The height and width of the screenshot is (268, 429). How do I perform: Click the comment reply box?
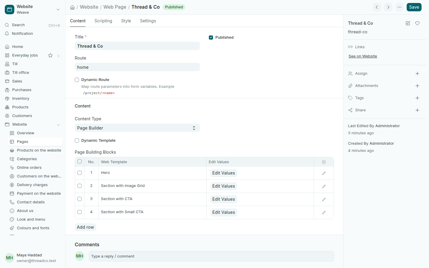click(211, 256)
